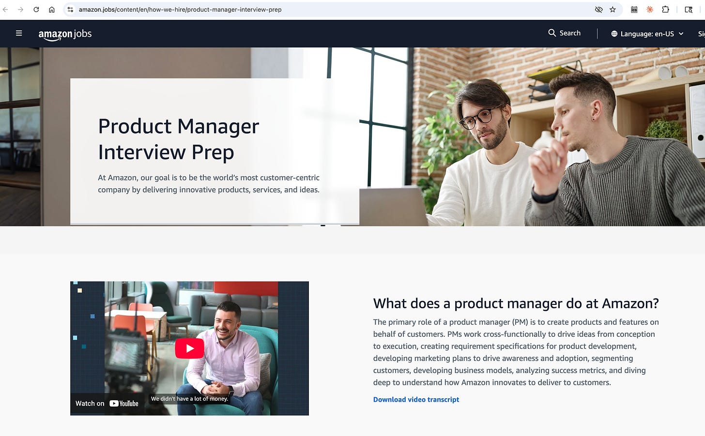Screen dimensions: 705x436
Task: Click the YouTube logo in video
Action: (124, 404)
